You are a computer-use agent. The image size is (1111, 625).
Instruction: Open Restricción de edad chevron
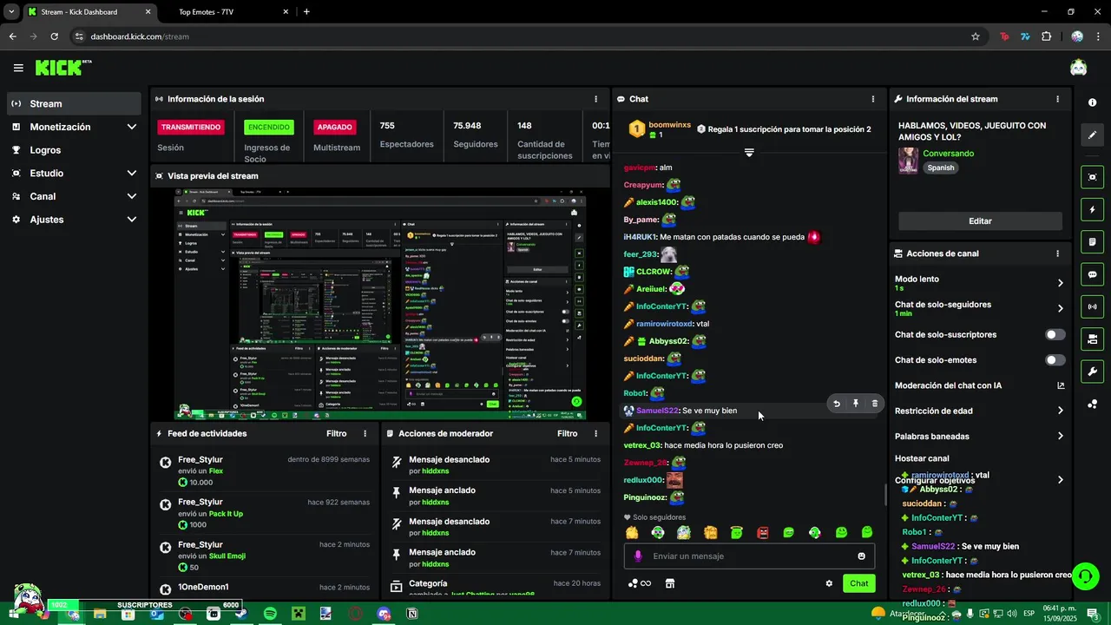coord(1060,411)
